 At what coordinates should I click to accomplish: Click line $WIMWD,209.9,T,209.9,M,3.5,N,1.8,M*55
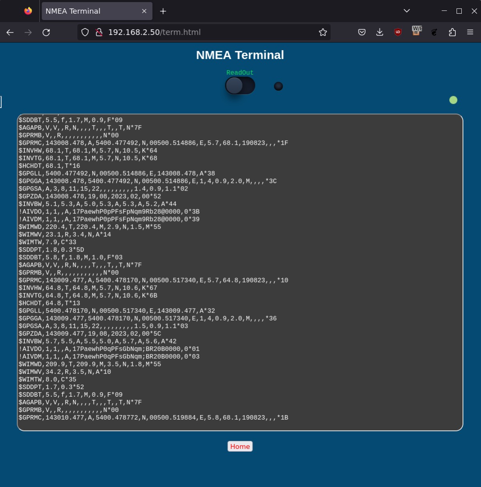(90, 364)
